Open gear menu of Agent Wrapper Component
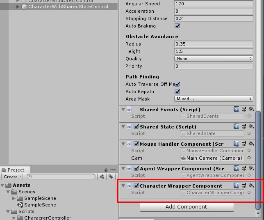 (x=251, y=168)
